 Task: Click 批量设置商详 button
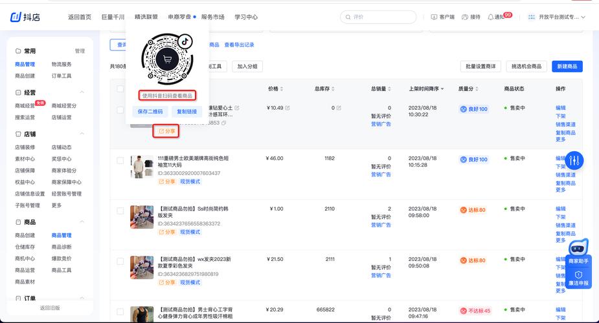pyautogui.click(x=480, y=67)
